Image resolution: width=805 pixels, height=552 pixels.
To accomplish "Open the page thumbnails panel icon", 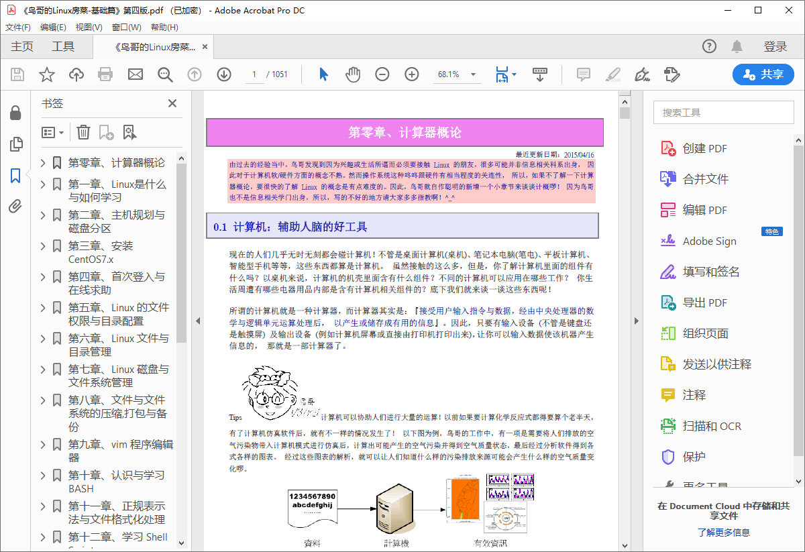I will pyautogui.click(x=15, y=144).
